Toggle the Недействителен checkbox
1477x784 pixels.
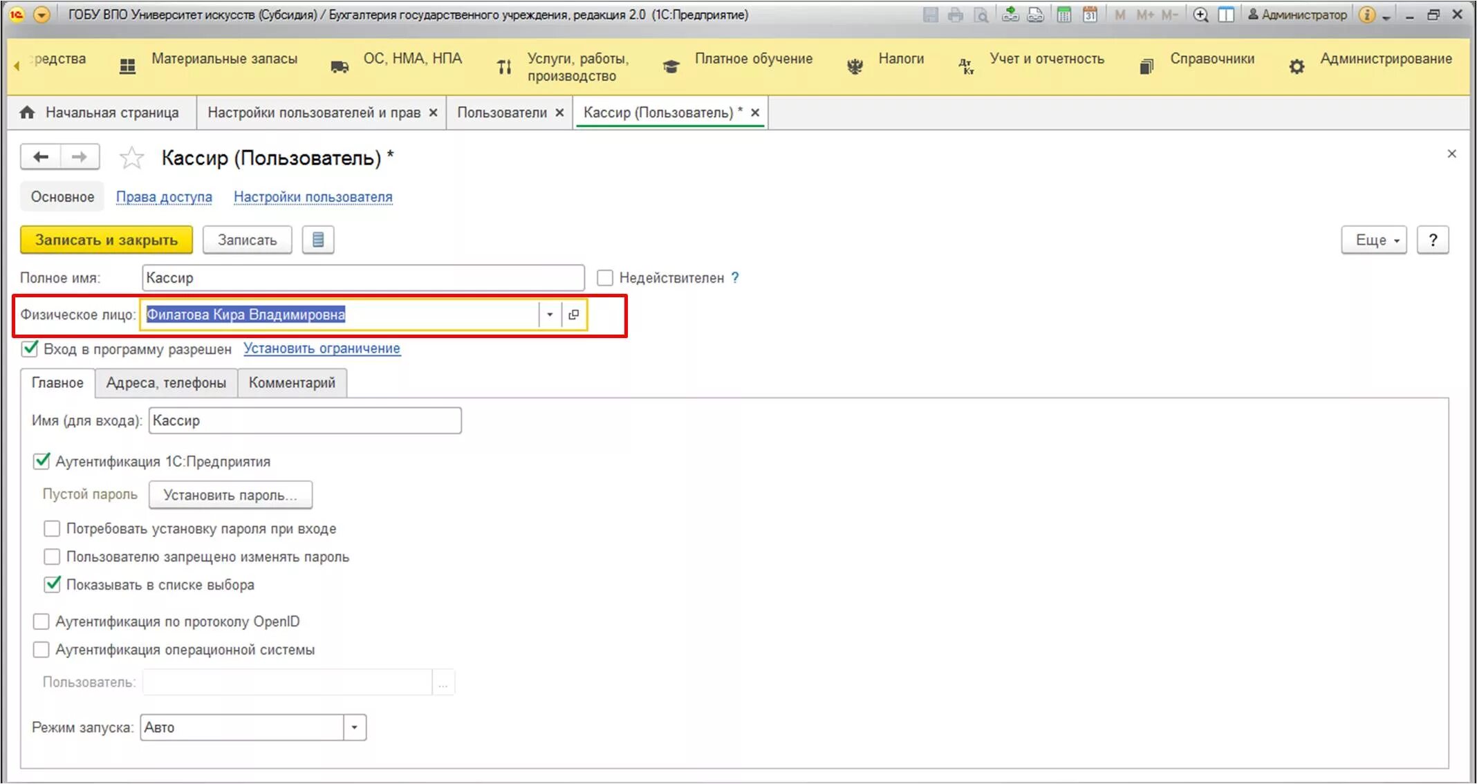coord(605,278)
